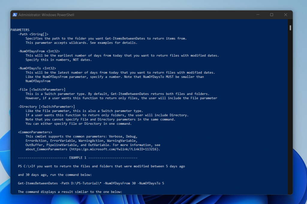Click the -Path <String[]> parameter line

click(33, 34)
